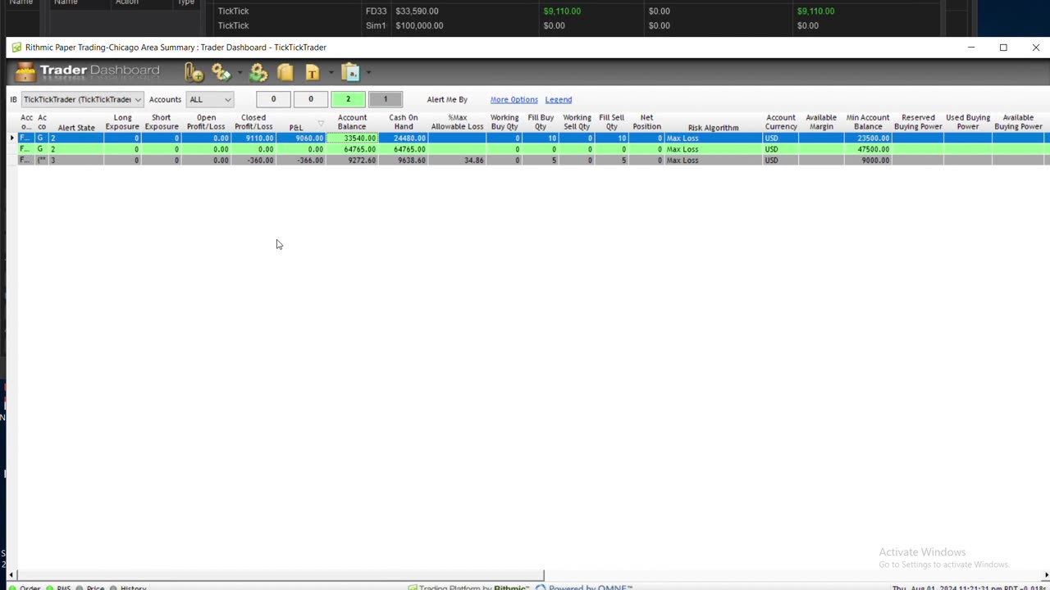Click the Reserved Buying Power column header
Image resolution: width=1050 pixels, height=590 pixels.
[918, 122]
